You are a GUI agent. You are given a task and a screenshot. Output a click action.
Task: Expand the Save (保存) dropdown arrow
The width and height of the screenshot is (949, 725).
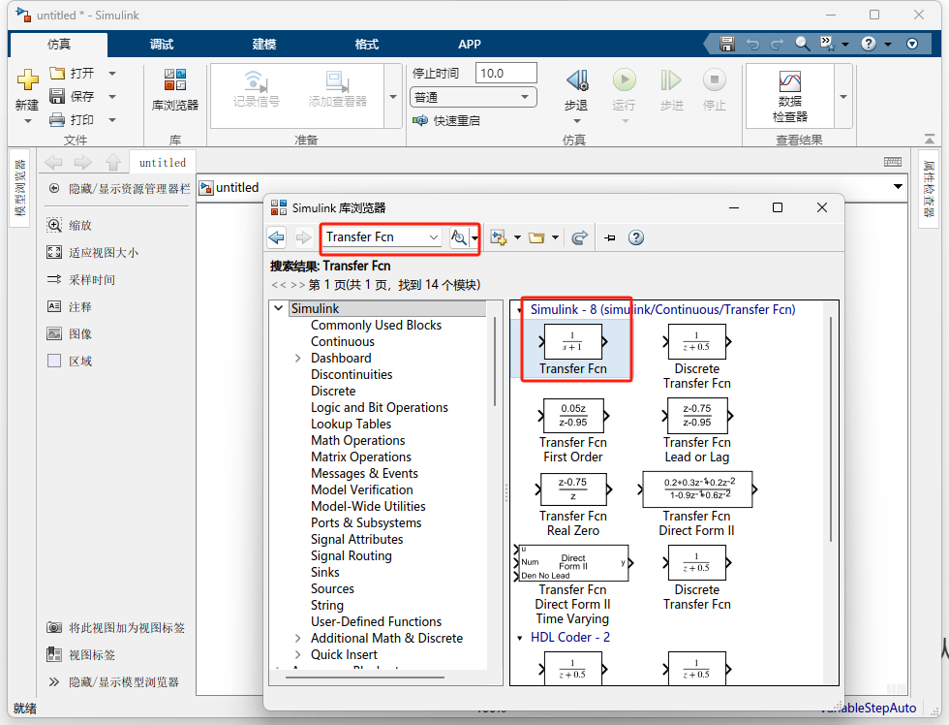[x=112, y=96]
